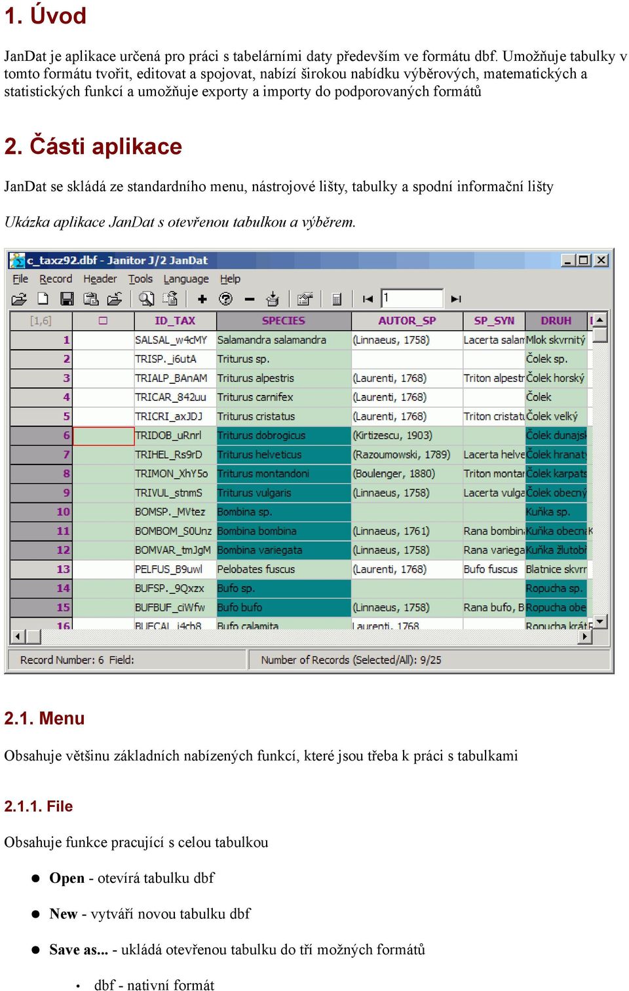The width and height of the screenshot is (629, 991).
Task: Click the toolbar icon right of the minus
Action: [273, 299]
